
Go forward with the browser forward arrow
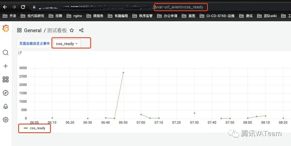[14, 7]
